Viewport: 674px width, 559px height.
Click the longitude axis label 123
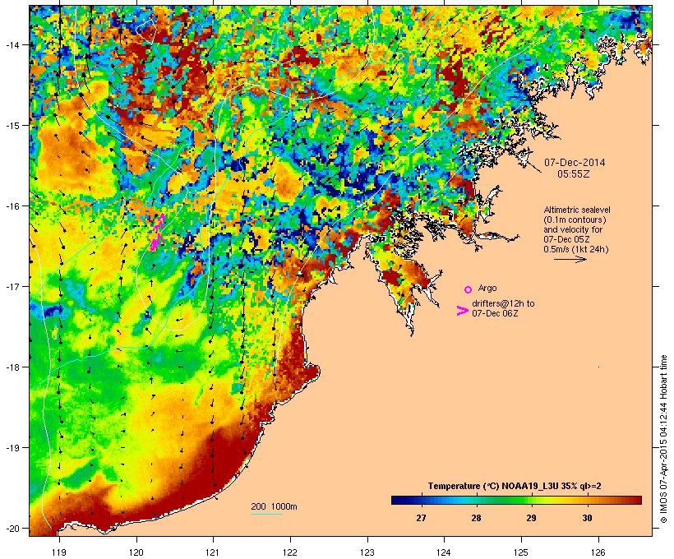367,552
